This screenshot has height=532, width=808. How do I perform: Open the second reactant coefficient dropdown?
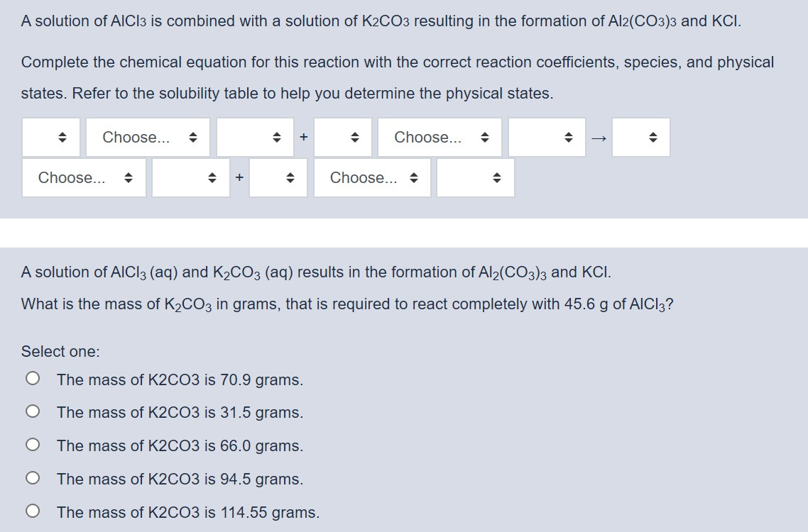coord(344,137)
